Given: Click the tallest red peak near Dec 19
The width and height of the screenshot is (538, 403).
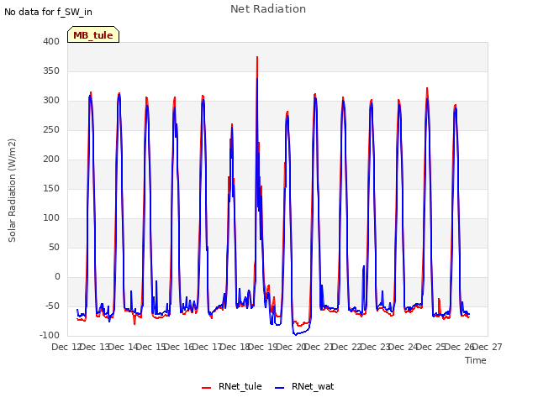Looking at the screenshot, I should click(257, 58).
